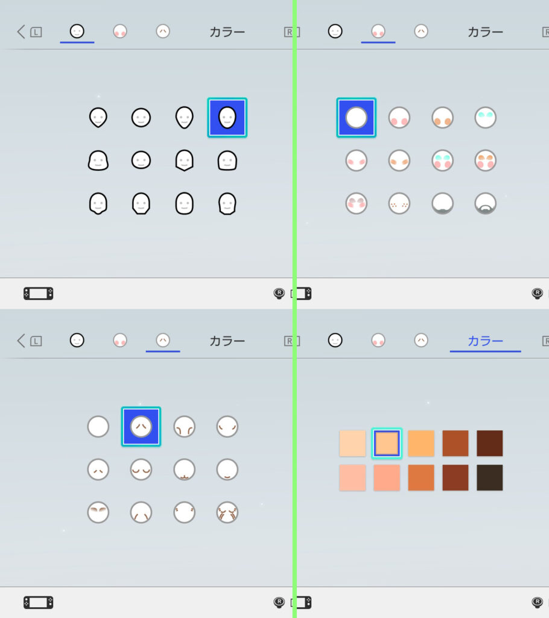The width and height of the screenshot is (549, 618).
Task: Click the Switch console icon at top-left footer
Action: click(x=38, y=294)
